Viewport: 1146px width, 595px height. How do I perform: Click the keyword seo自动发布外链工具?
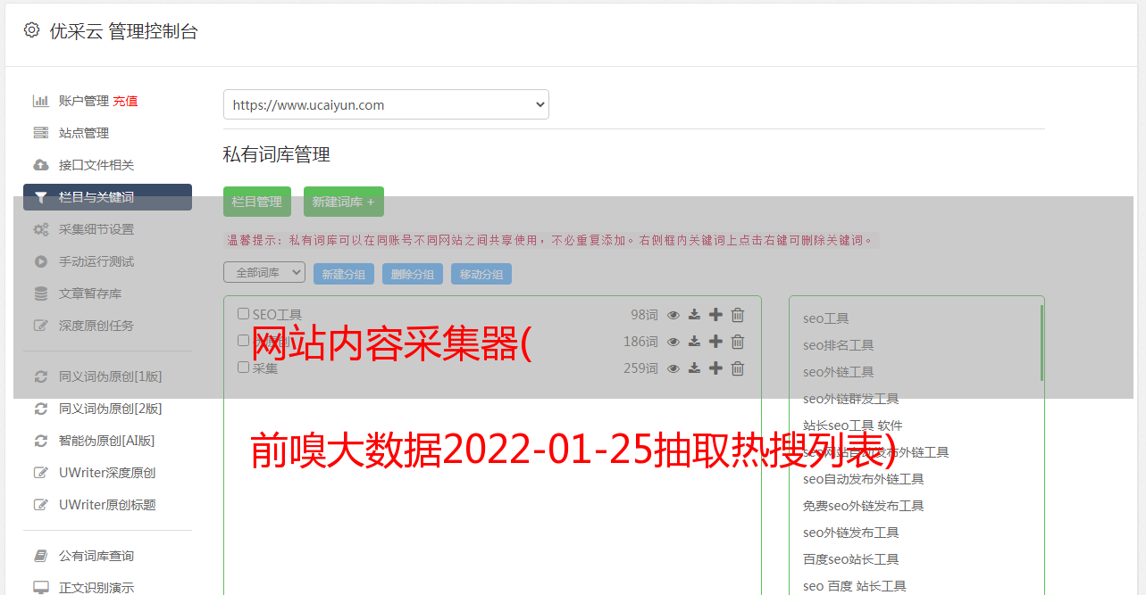tap(863, 479)
